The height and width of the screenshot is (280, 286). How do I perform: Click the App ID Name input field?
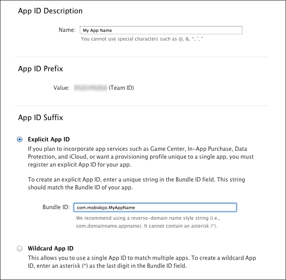tap(161, 30)
